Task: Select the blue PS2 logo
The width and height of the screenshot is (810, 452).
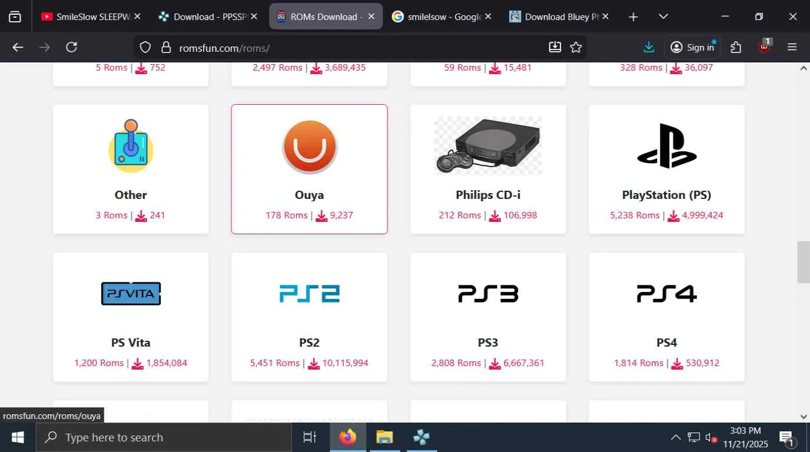Action: pos(309,293)
